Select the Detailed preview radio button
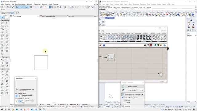The width and height of the screenshot is (197, 111). (125, 103)
